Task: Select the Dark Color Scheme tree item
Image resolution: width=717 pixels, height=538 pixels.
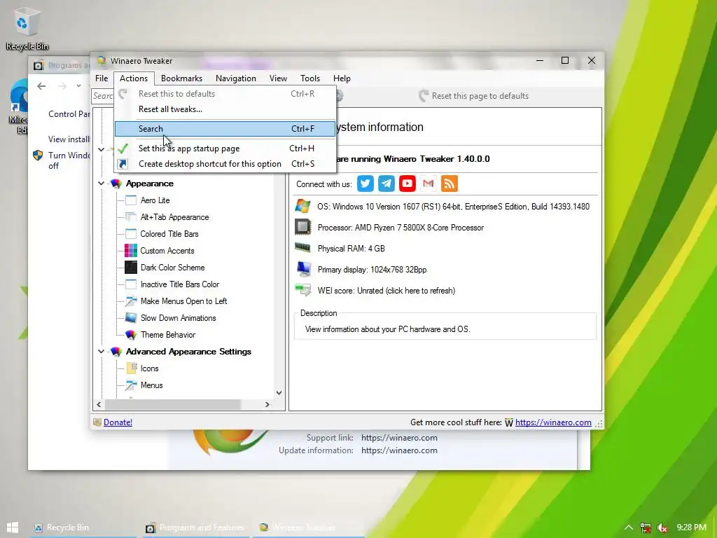Action: coord(172,268)
